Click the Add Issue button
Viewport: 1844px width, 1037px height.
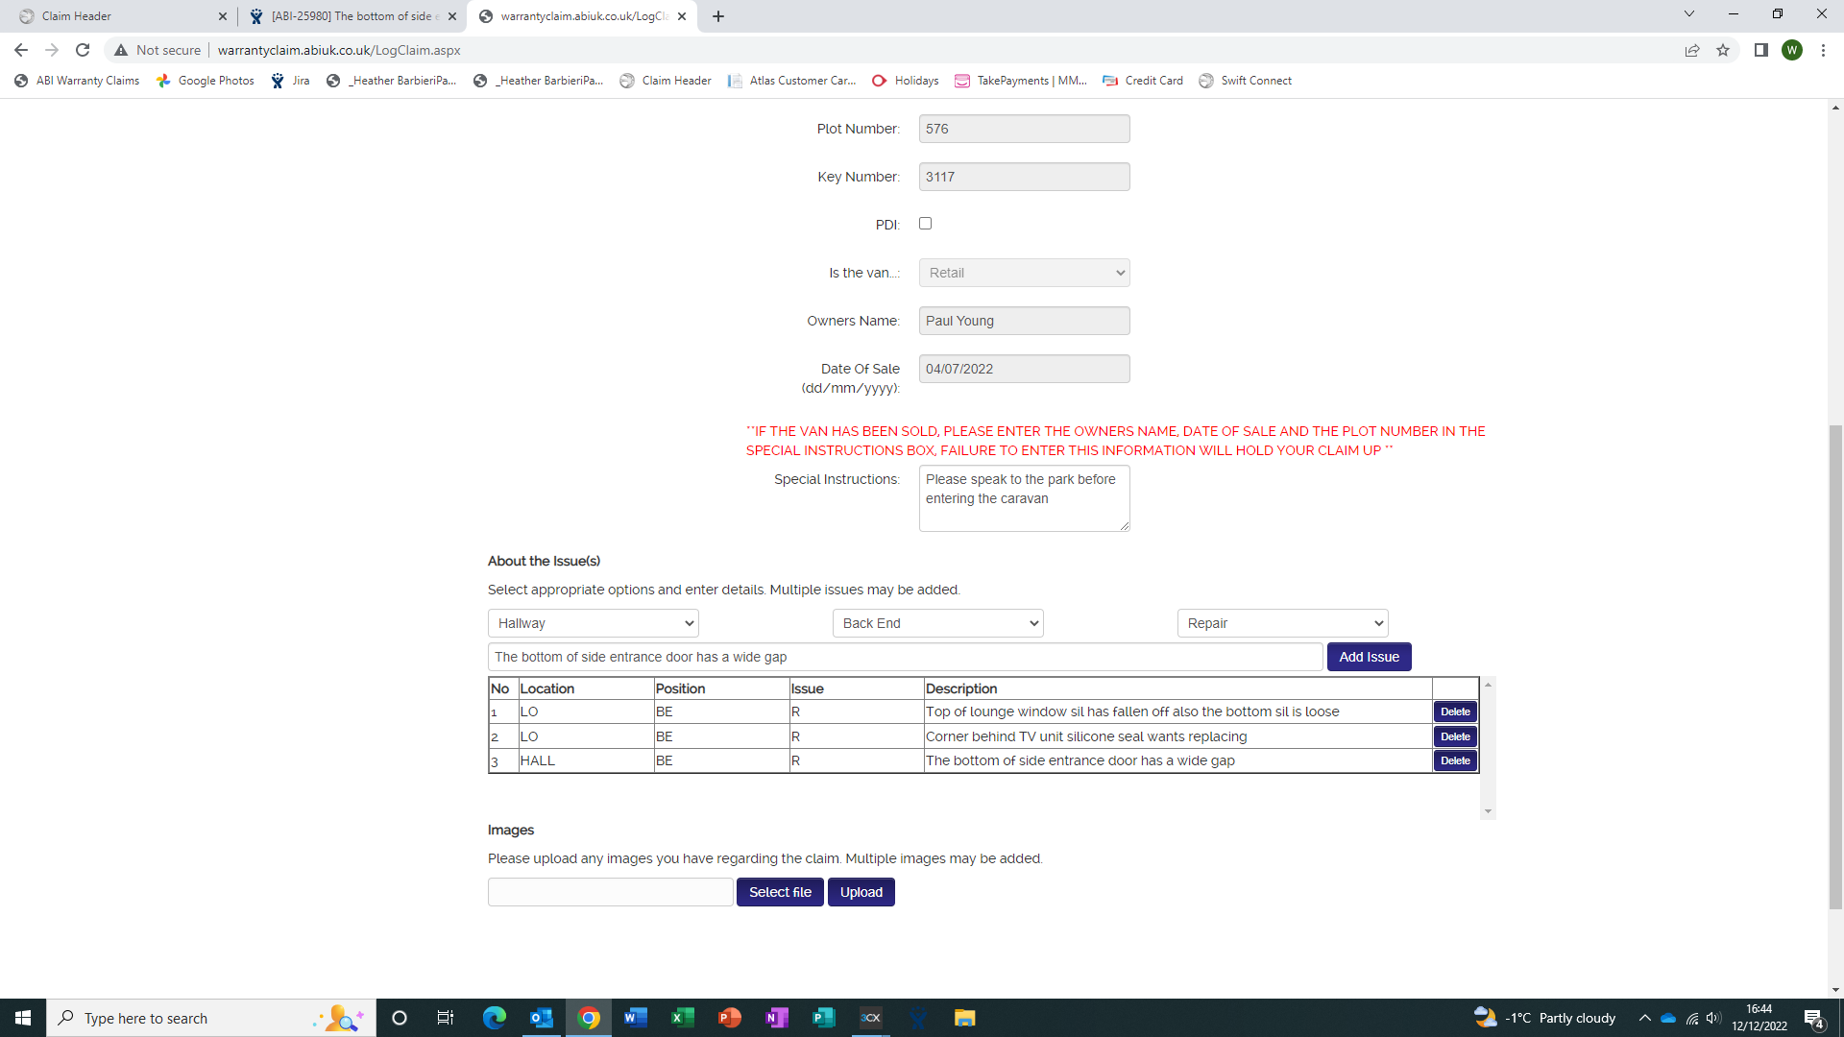[x=1369, y=657]
